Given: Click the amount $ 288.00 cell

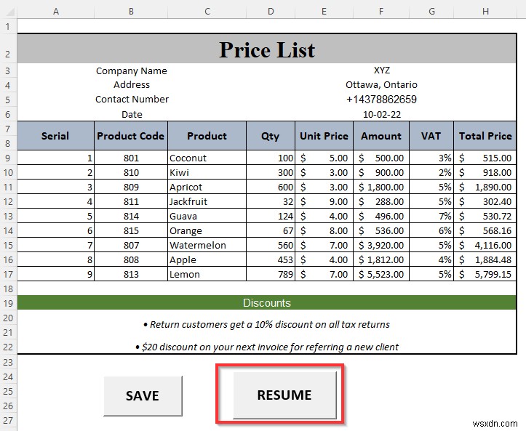Looking at the screenshot, I should coord(381,201).
